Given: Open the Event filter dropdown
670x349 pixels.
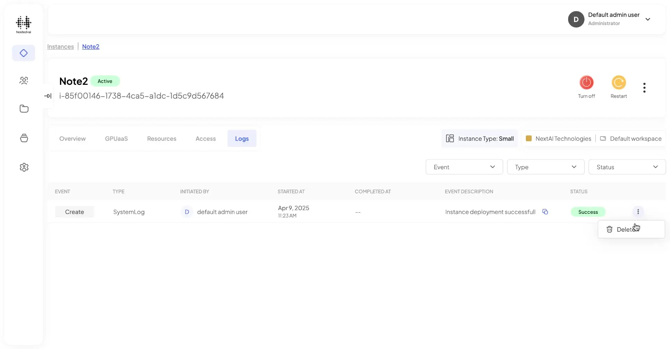Looking at the screenshot, I should 464,167.
